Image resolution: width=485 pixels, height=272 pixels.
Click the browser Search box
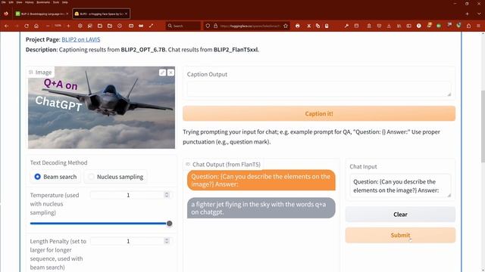183,26
